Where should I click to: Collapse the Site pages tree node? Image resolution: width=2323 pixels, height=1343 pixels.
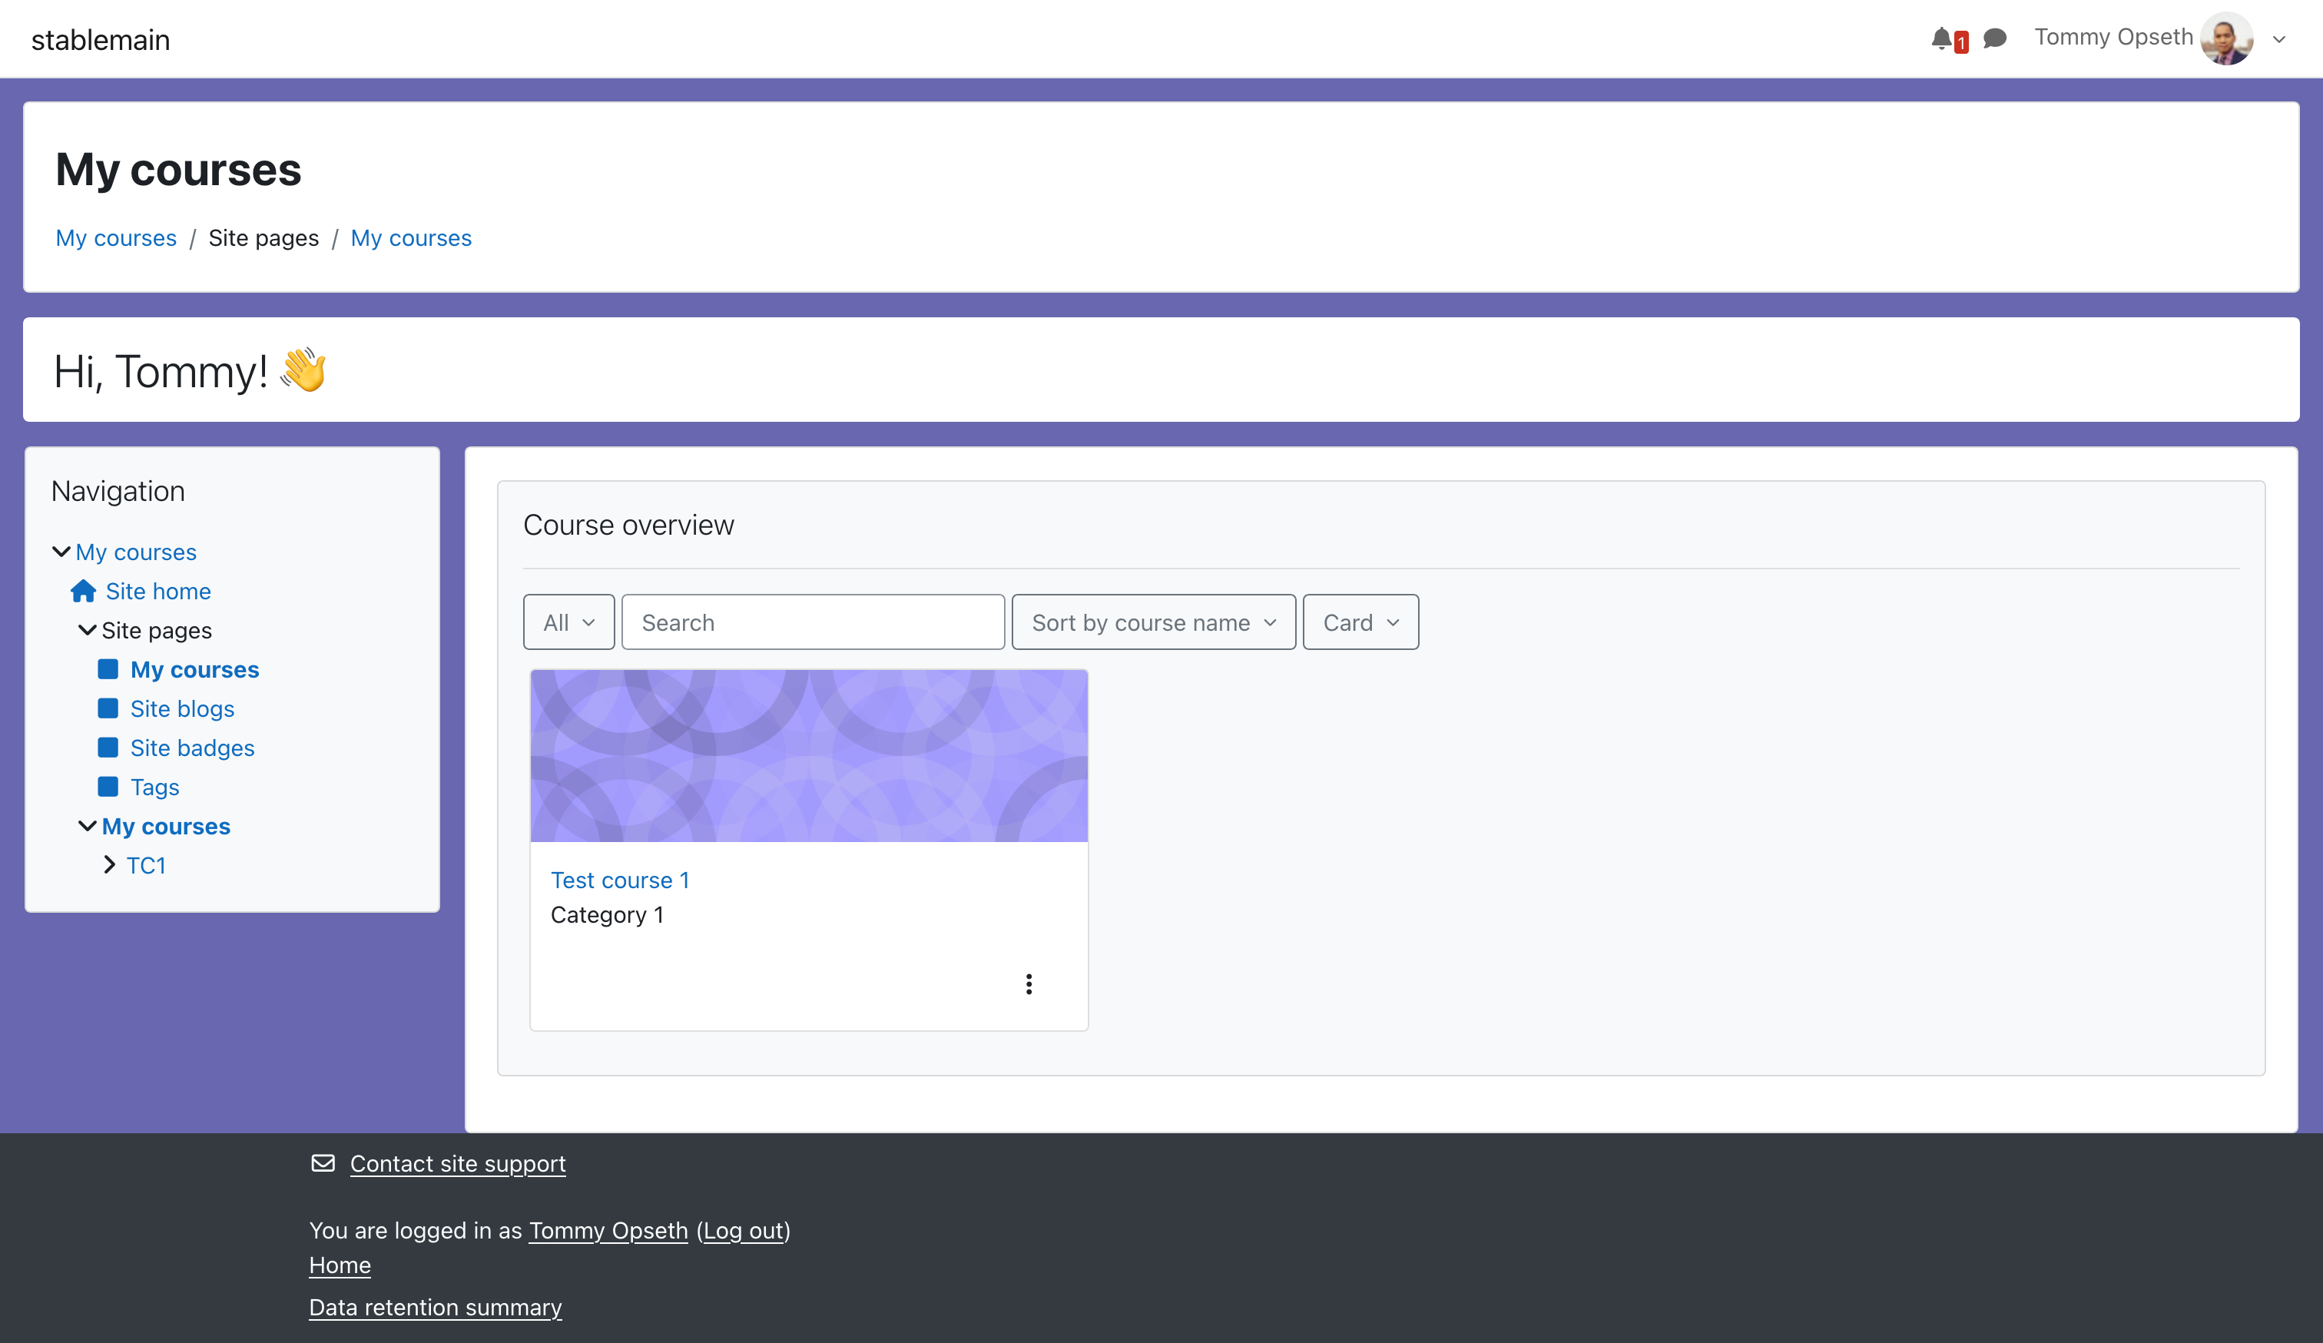(x=87, y=629)
